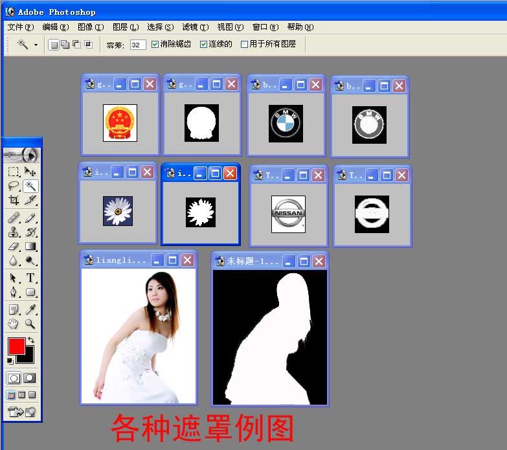Image resolution: width=507 pixels, height=450 pixels.
Task: Select the Notes tool
Action: [14, 309]
